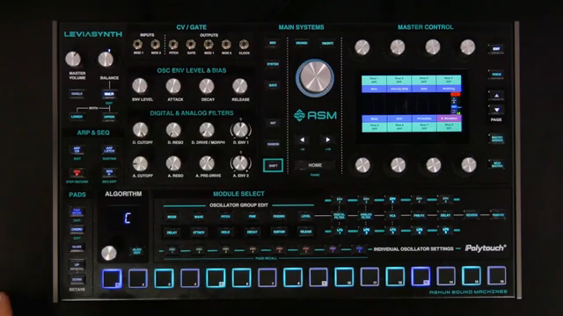Open the Mod Matrix button
Image resolution: width=563 pixels, height=316 pixels.
(496, 164)
